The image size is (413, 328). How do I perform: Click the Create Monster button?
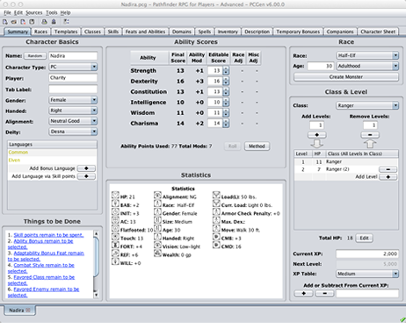coord(346,77)
